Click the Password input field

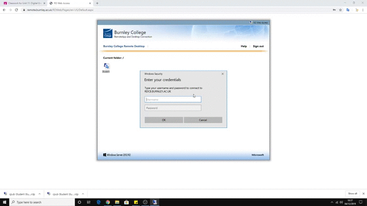173,108
